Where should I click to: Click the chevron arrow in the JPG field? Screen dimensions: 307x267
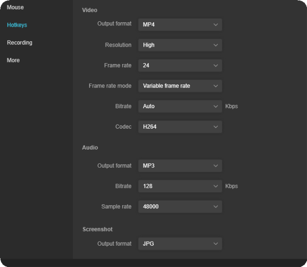click(216, 244)
